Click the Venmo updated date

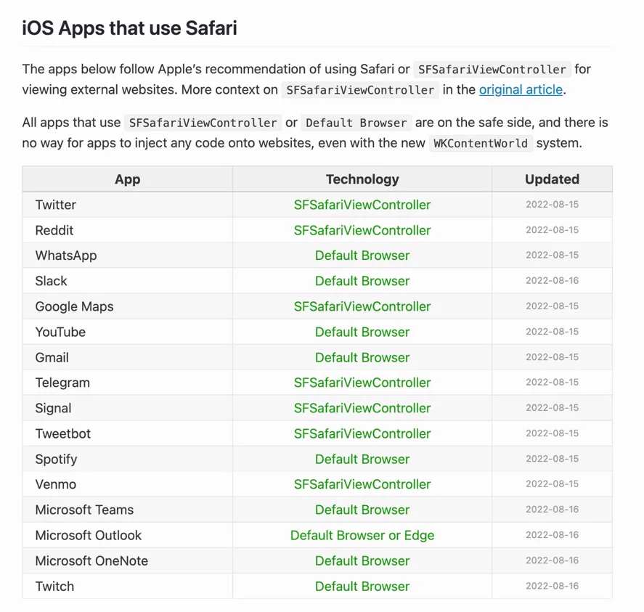(552, 484)
